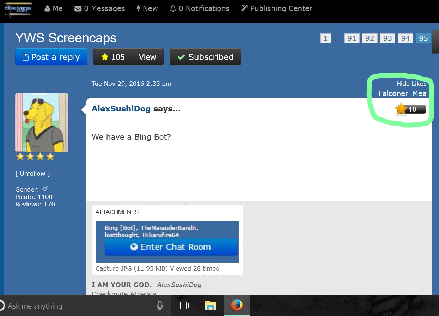The image size is (439, 316).
Task: Click the four gold stars rank
Action: (35, 157)
